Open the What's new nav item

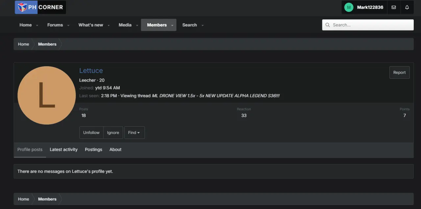[x=91, y=25]
